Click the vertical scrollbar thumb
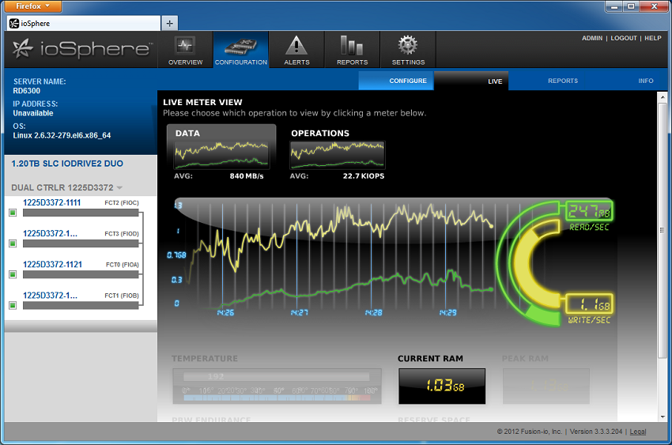 click(x=663, y=230)
